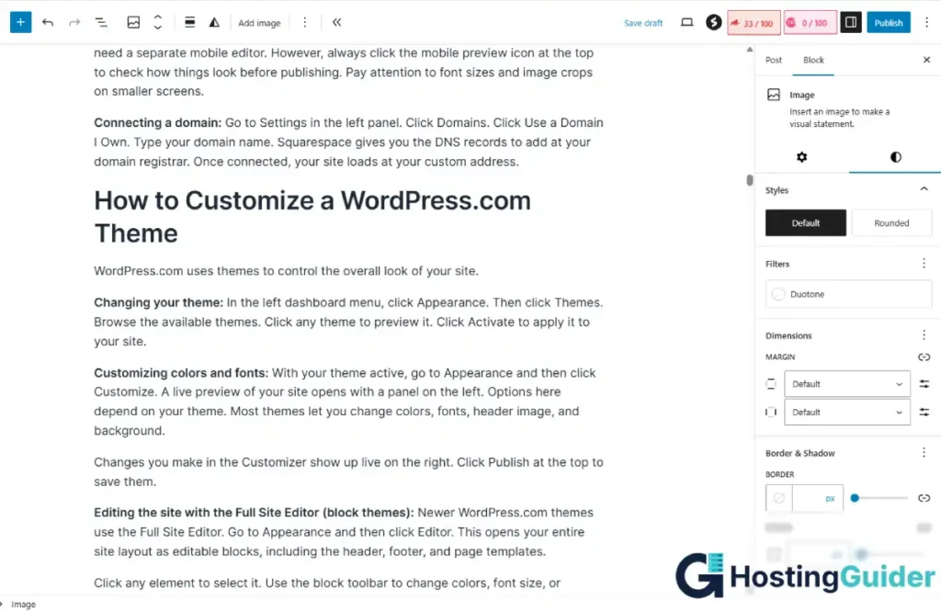Click the Image breadcrumb in the footer
Viewport: 941px width, 612px height.
[x=23, y=605]
